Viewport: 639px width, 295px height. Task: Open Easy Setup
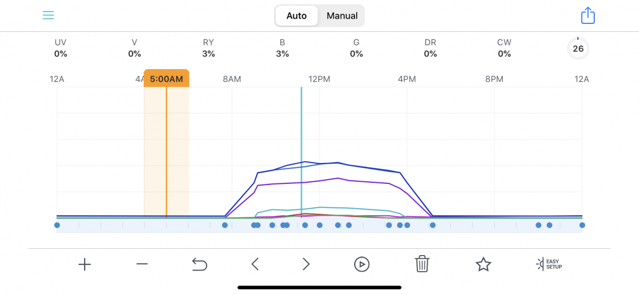549,264
